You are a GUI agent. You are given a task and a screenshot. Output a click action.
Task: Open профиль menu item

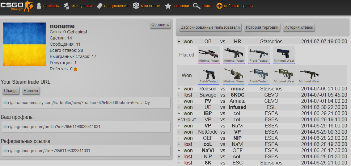tap(51, 6)
